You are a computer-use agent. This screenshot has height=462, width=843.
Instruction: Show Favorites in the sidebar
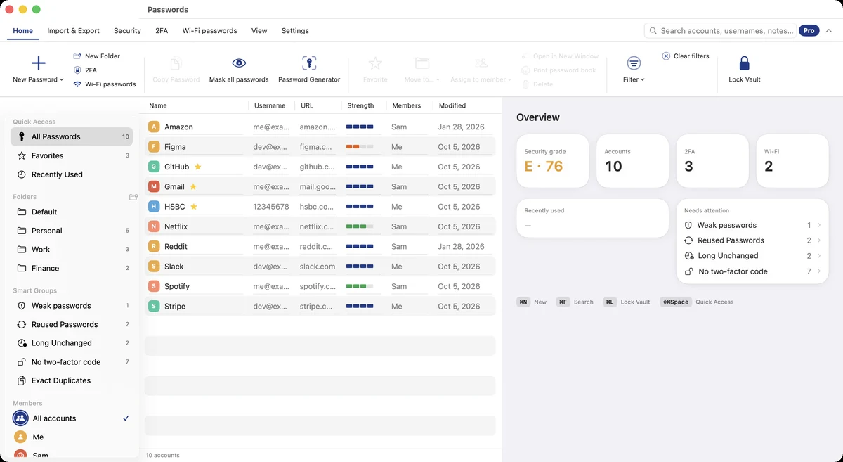point(70,155)
